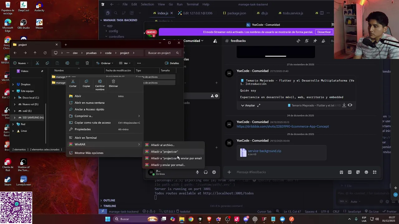Open Discord gift icon in message bar
399x224 pixels.
point(341,172)
